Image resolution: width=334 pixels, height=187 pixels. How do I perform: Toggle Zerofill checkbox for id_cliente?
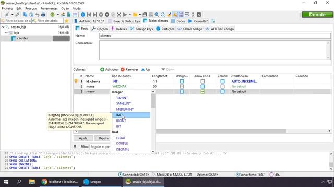point(223,81)
